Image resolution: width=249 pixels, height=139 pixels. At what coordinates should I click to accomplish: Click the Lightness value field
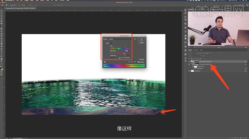point(127,55)
